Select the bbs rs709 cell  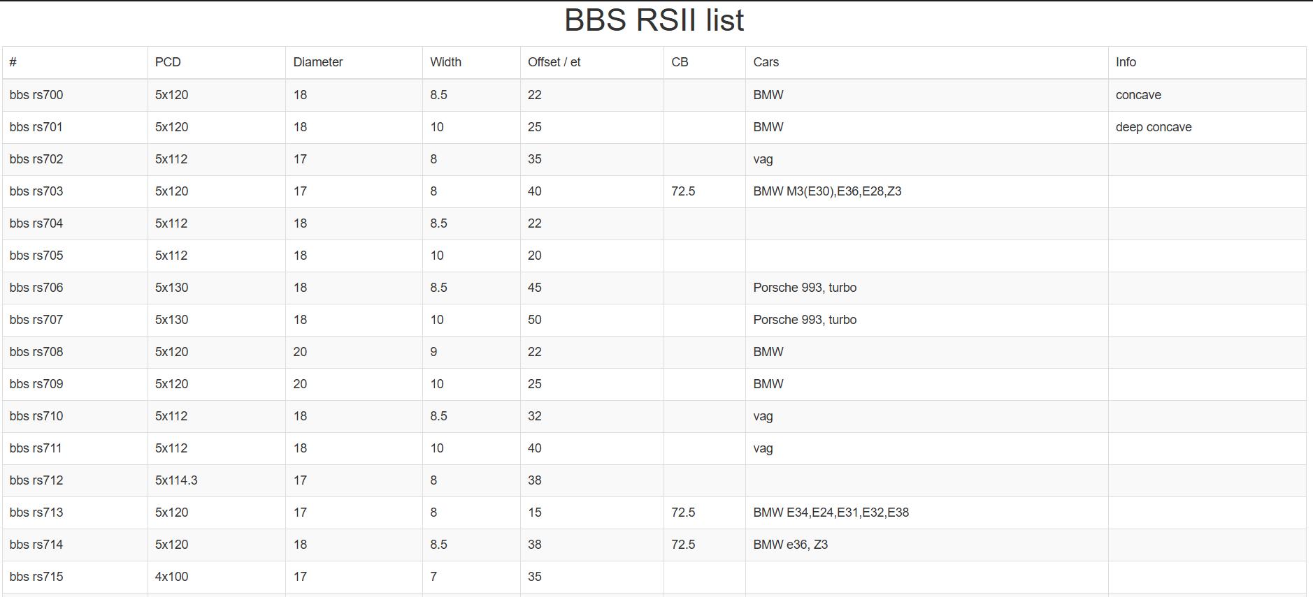point(75,384)
